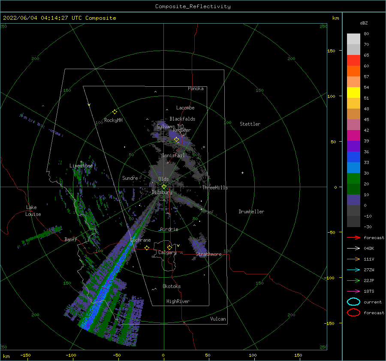Click the Banff label
Screen dimensions: 386x361
[x=71, y=239]
